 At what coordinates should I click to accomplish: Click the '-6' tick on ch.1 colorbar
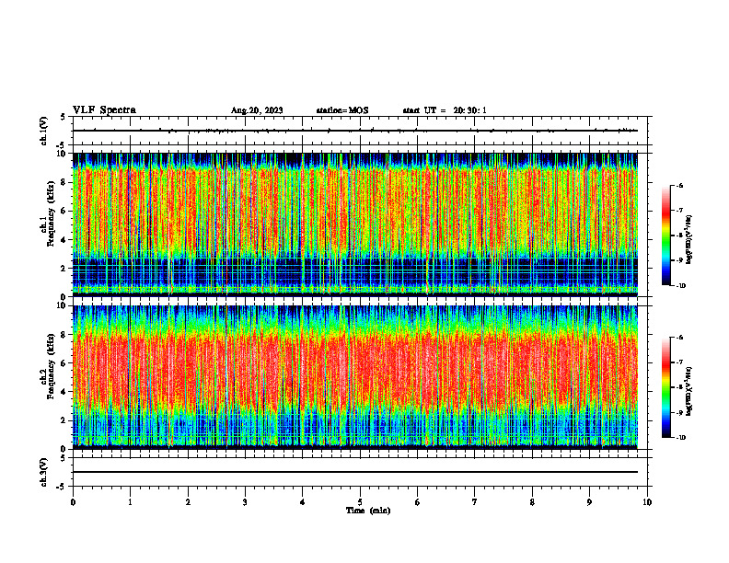[x=679, y=185]
